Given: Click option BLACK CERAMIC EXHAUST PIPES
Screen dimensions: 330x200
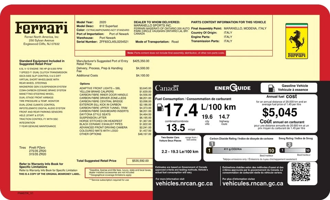Looking at the screenshot, I should tap(101, 124).
